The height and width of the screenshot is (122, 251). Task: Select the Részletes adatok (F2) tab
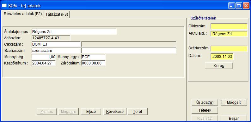point(22,14)
